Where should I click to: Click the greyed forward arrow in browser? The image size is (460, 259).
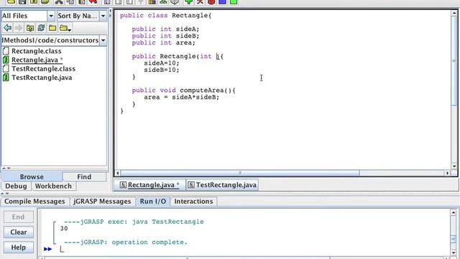pos(19,28)
